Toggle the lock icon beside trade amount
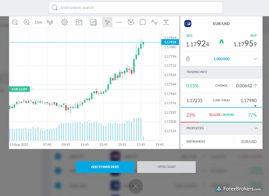Image resolution: width=269 pixels, height=196 pixels. [x=188, y=59]
